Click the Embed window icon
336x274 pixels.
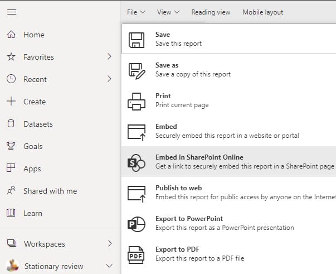(137, 132)
